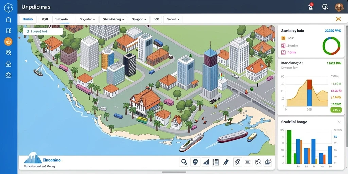Click the home icon in left sidebar
Viewport: 348px width, 174px height.
pos(8,19)
